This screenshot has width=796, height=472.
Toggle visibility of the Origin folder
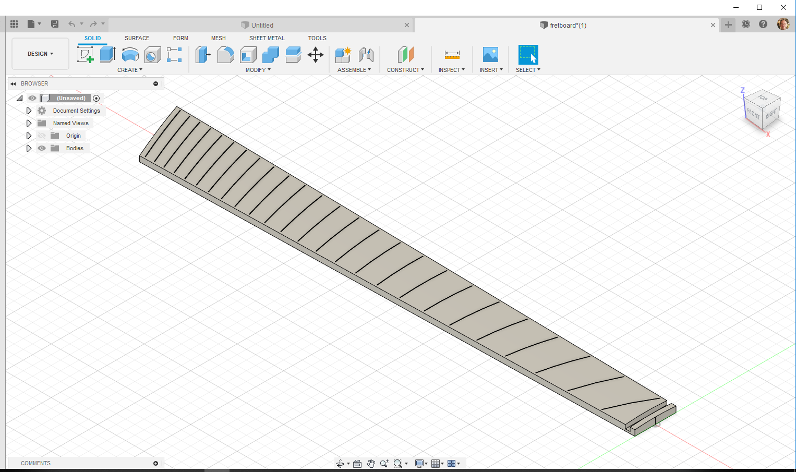pos(42,136)
